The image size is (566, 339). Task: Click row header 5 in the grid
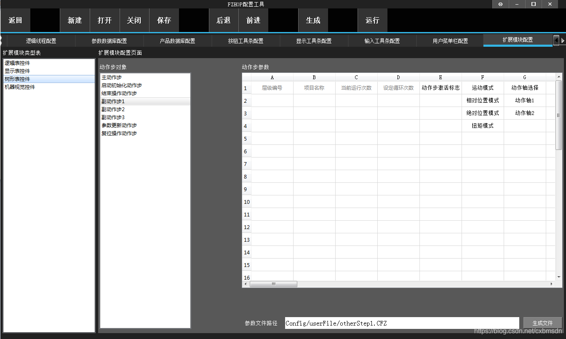(x=247, y=139)
